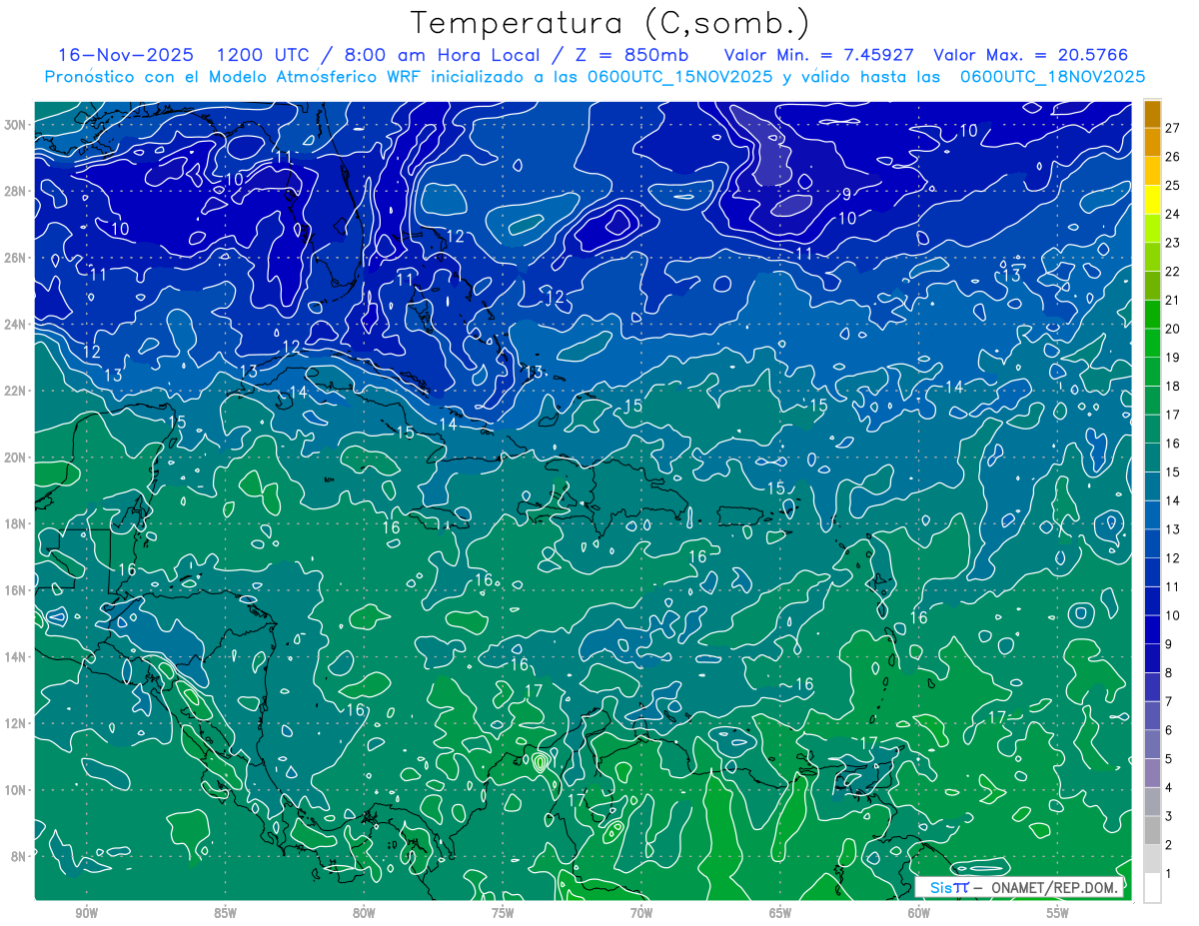Click the '8N' latitude axis label
The width and height of the screenshot is (1199, 926).
point(20,856)
